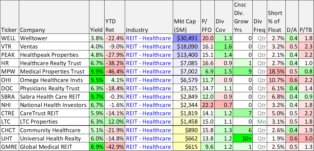Open the REIT - Healthcare link for CareTrust REIT
The height and width of the screenshot is (151, 314).
click(x=148, y=113)
